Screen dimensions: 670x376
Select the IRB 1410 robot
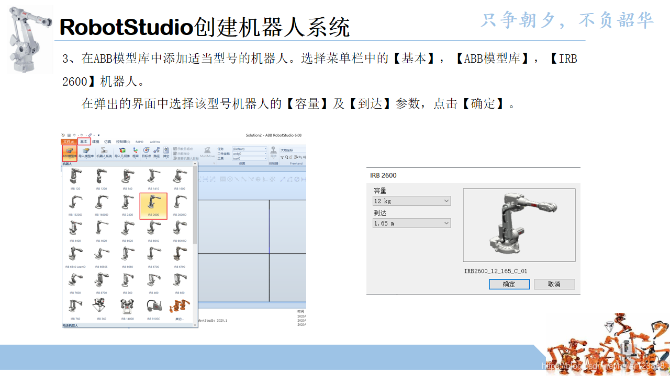tap(153, 179)
